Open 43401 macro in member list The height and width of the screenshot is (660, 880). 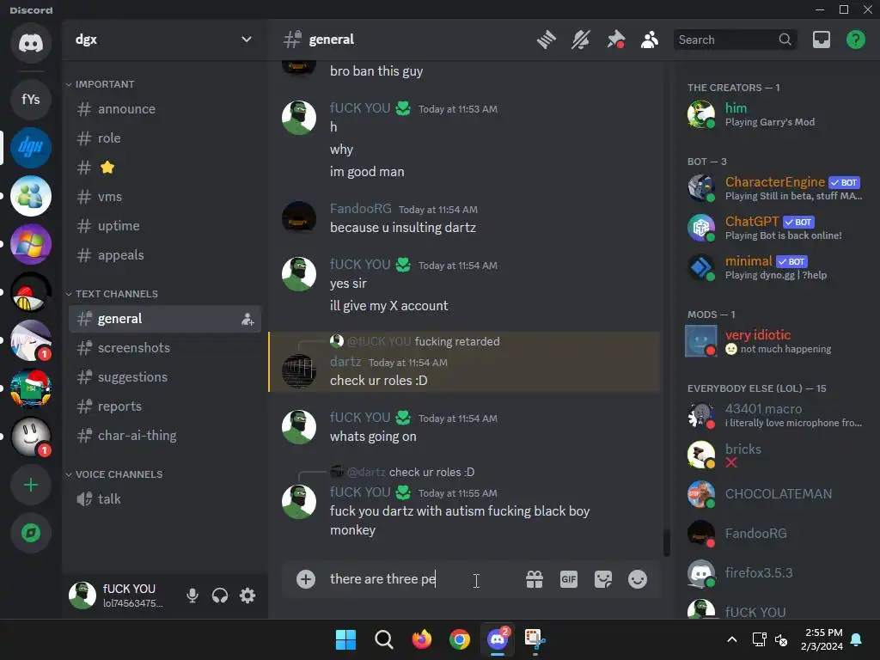click(777, 415)
